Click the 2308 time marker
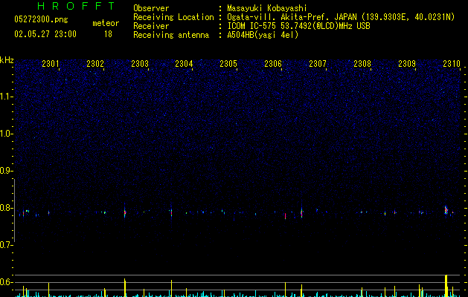 [362, 63]
